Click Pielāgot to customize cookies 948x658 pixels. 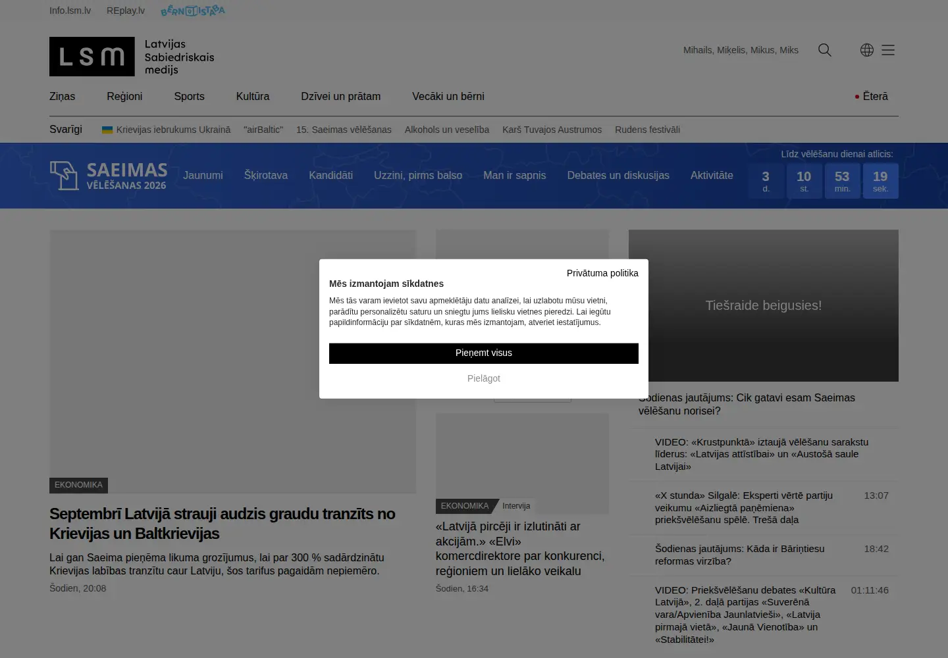click(x=484, y=378)
